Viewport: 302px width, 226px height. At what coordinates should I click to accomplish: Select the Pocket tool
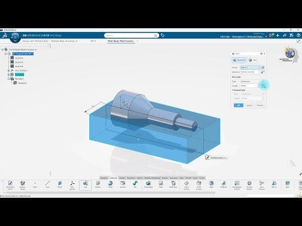[x=98, y=185]
